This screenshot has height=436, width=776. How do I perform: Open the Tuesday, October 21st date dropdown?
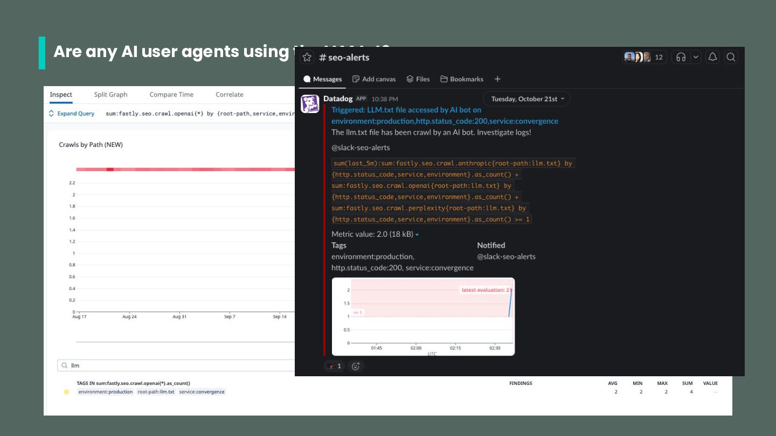[x=526, y=99]
